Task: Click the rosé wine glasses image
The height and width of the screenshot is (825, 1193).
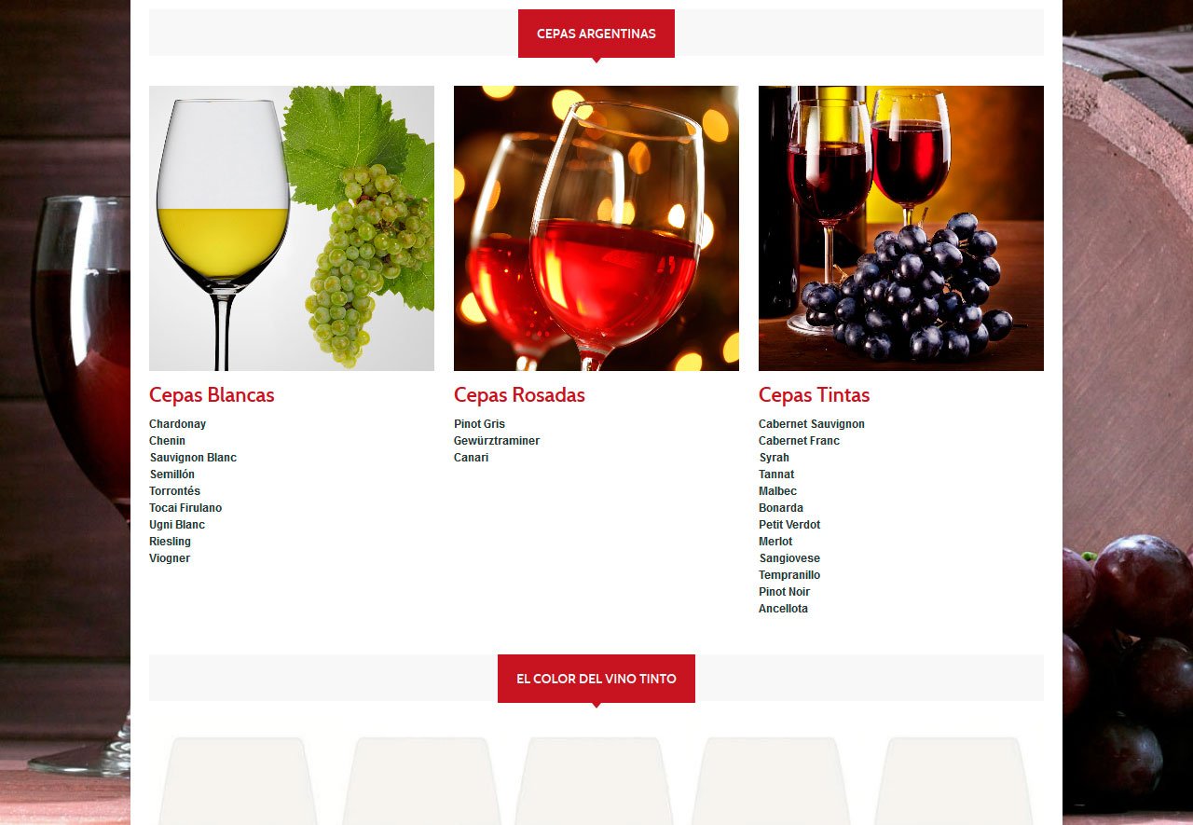Action: click(x=596, y=228)
